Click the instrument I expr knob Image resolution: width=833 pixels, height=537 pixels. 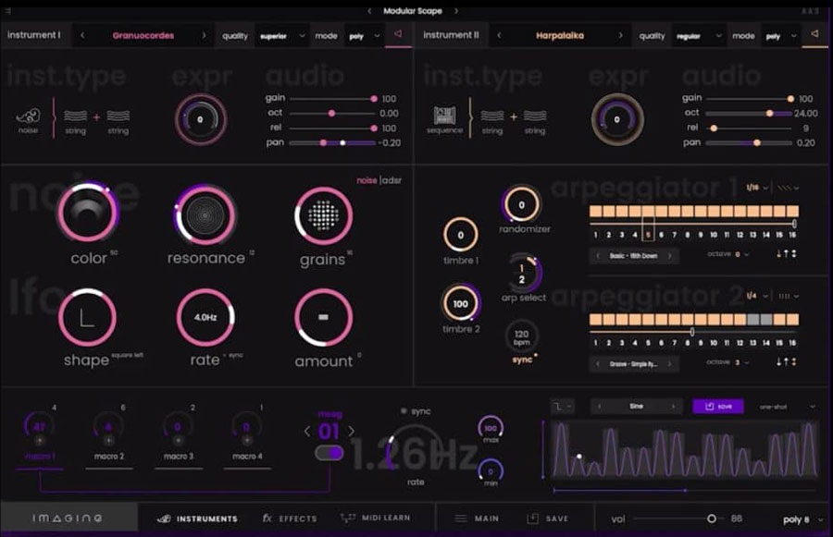(x=200, y=119)
